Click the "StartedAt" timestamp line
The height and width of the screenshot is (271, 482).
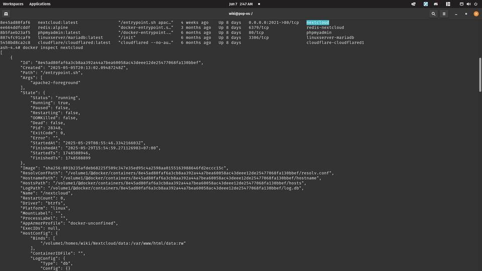click(88, 143)
